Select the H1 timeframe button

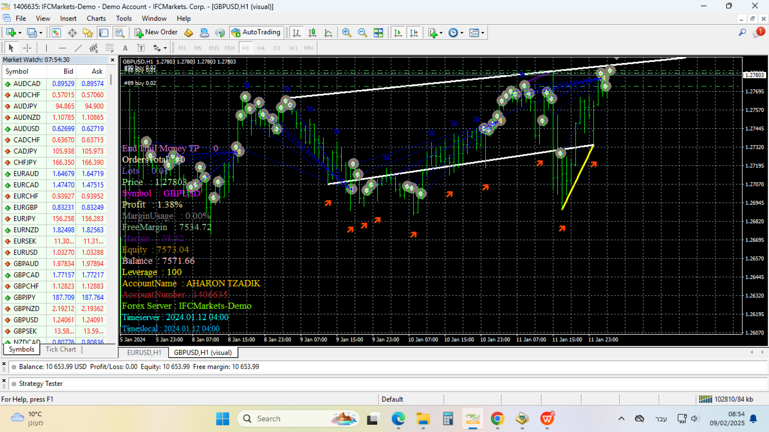[x=245, y=48]
